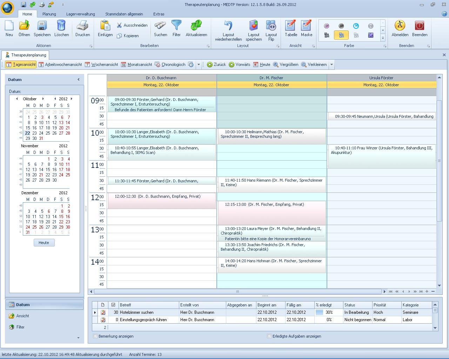Screen dimensions: 449x359
Task: Advance calendar to next month arrow
Action: [x=43, y=99]
